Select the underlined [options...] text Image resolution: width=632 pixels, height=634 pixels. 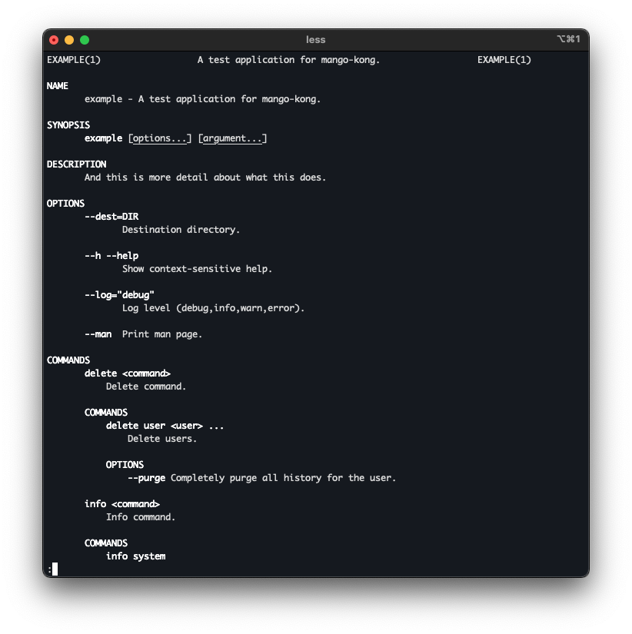[x=160, y=138]
